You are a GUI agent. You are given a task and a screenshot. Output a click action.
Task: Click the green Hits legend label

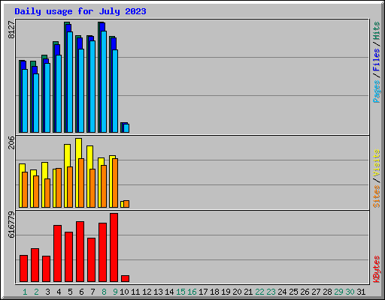pyautogui.click(x=376, y=31)
